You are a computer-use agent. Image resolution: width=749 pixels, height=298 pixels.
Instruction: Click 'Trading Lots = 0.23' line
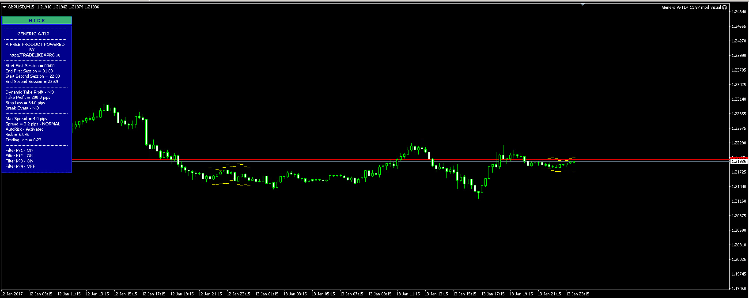click(x=23, y=140)
